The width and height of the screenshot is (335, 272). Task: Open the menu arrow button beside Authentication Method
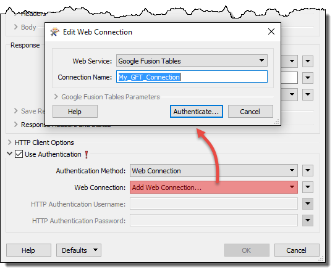point(308,170)
